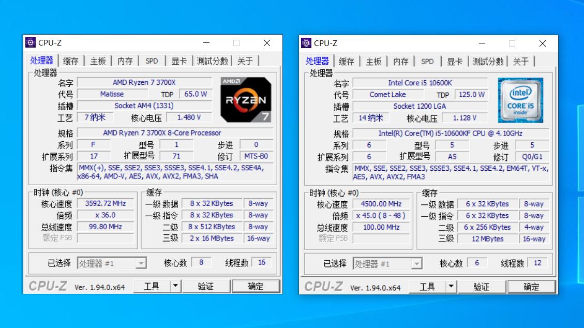This screenshot has width=584, height=328.
Task: Open the 主板 tab in the left window
Action: pos(98,61)
